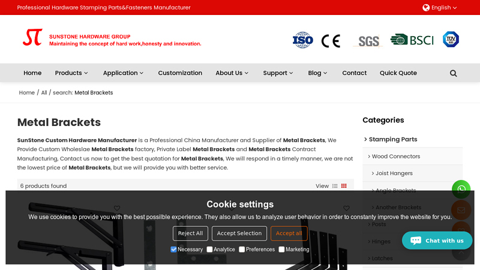Click the Sunstone ST logo
This screenshot has height=270, width=480.
[x=32, y=37]
